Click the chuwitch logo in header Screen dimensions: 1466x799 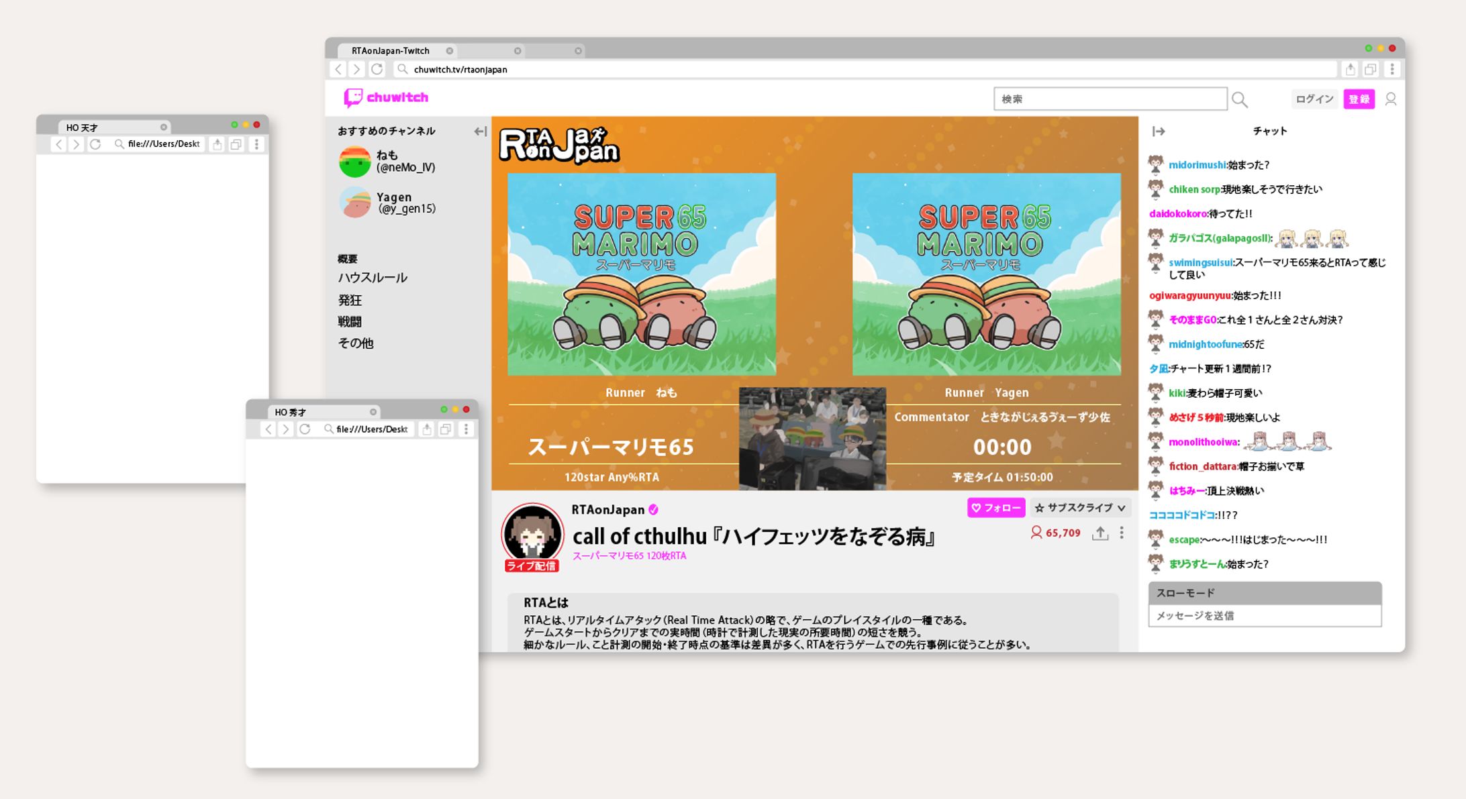pyautogui.click(x=386, y=98)
